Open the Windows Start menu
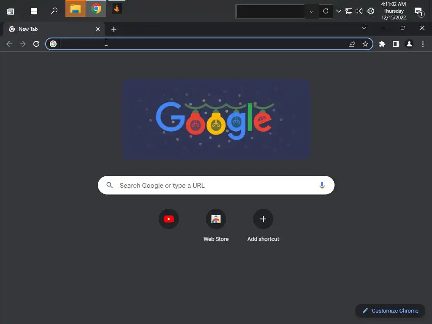 coord(34,11)
